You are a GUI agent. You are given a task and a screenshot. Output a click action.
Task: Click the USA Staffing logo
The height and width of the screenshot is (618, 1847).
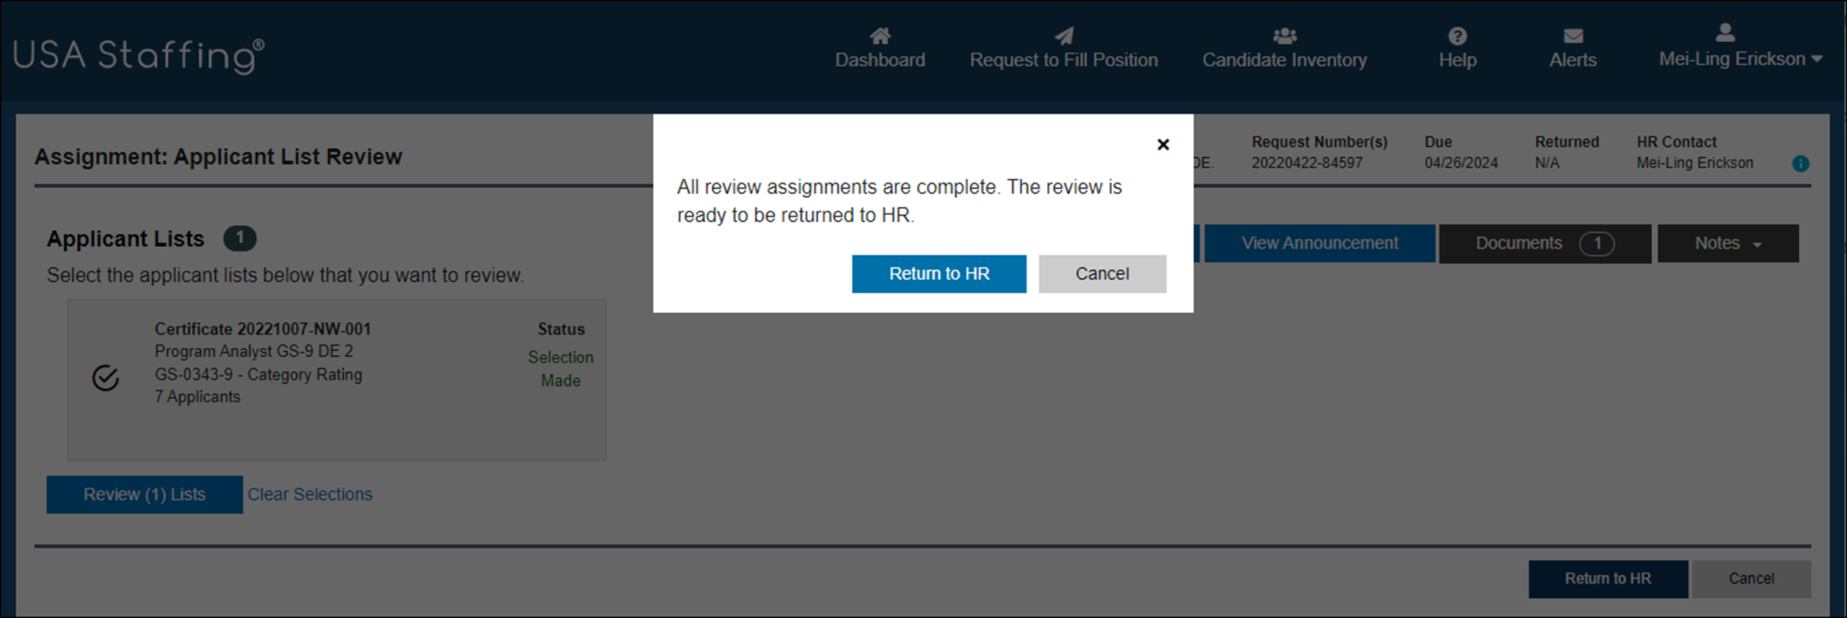tap(139, 56)
